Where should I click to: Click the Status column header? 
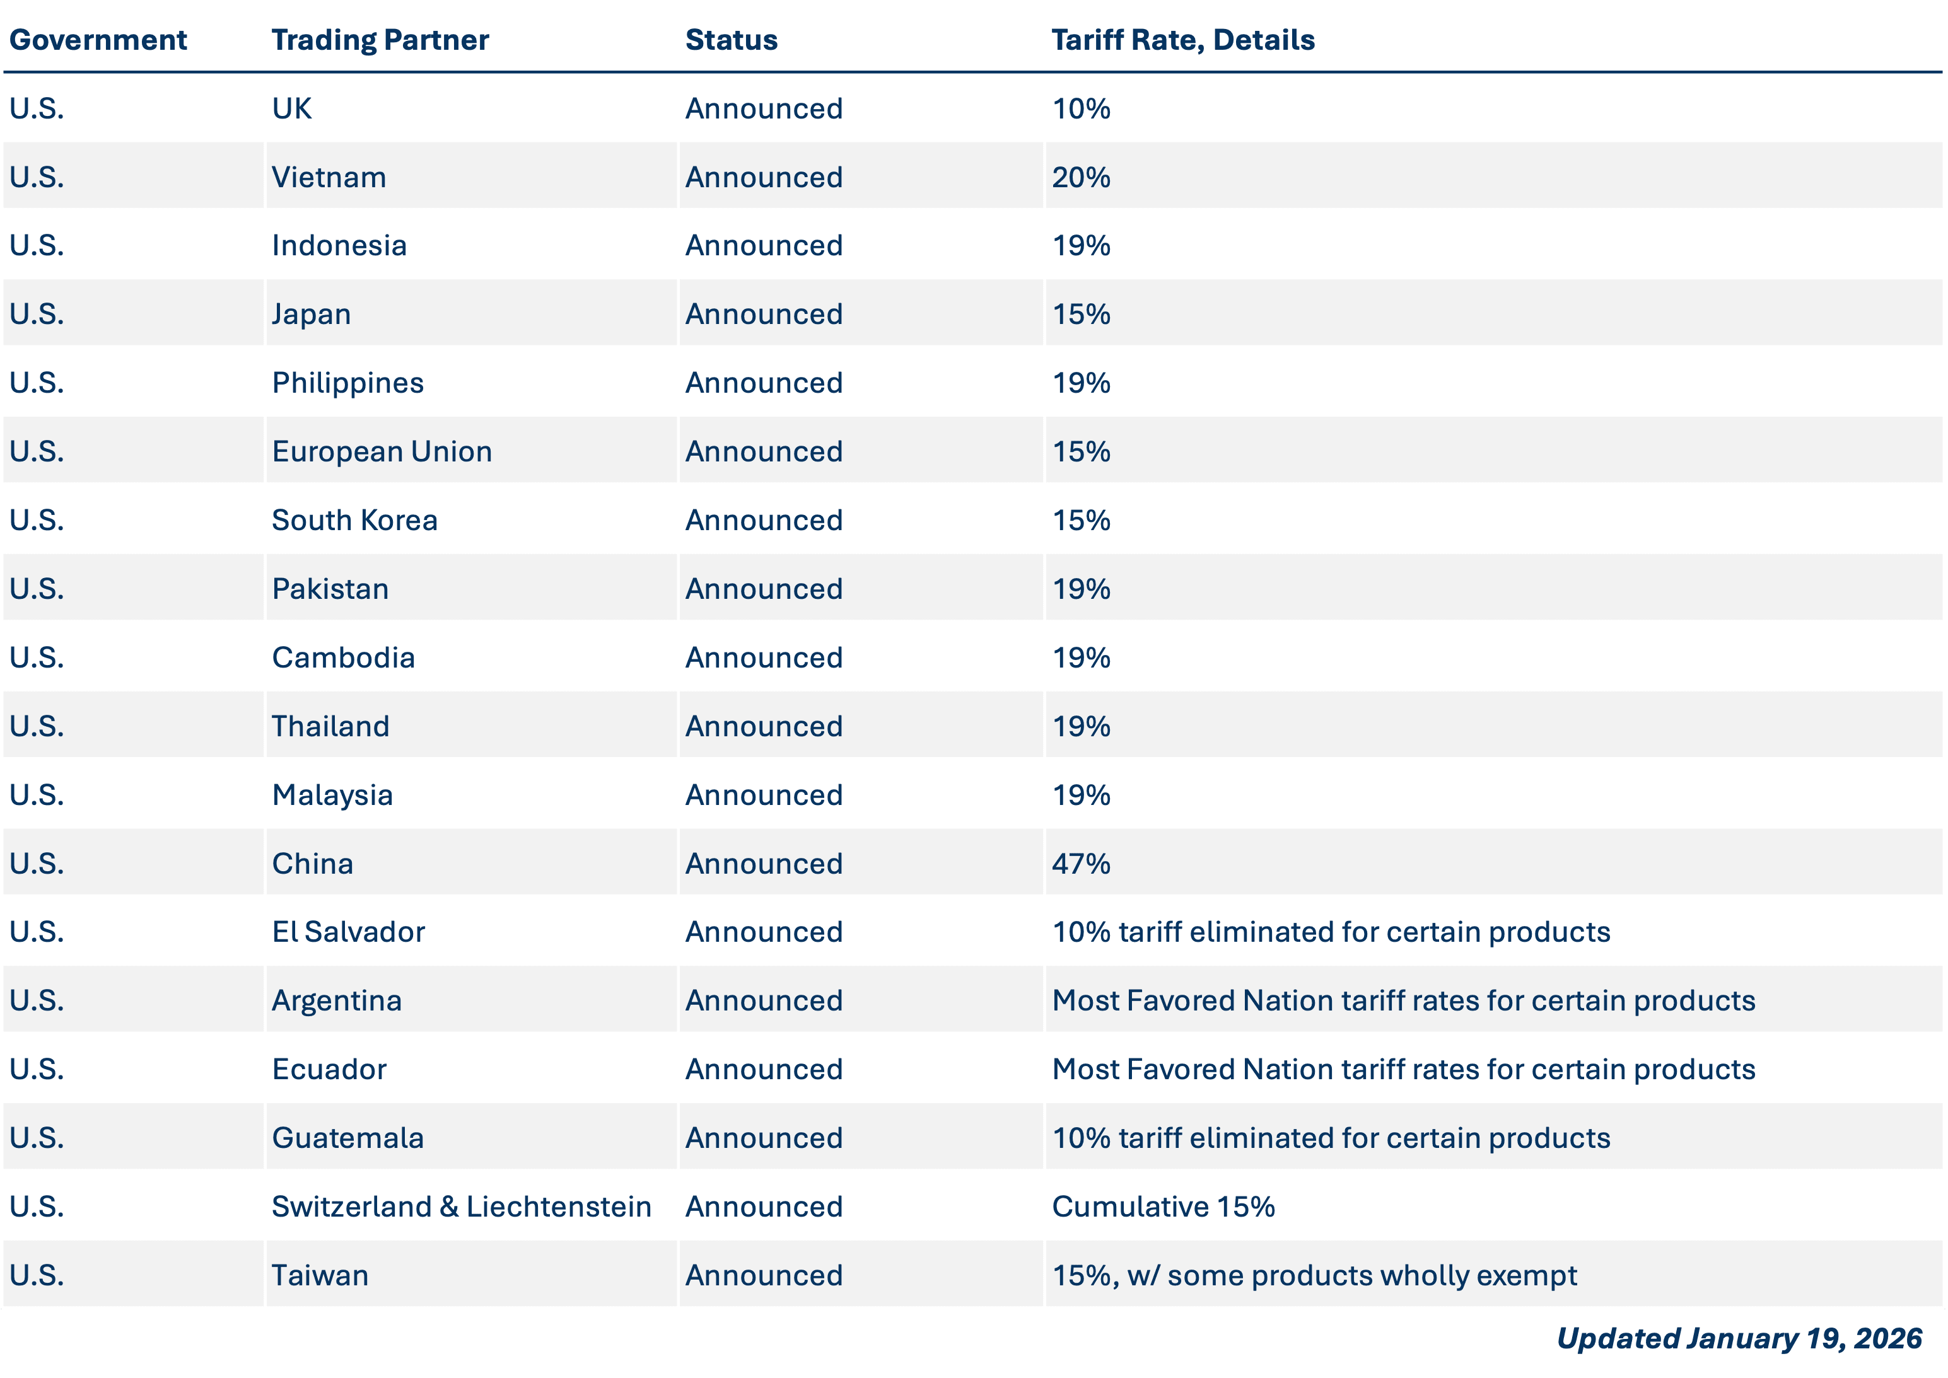click(x=731, y=40)
